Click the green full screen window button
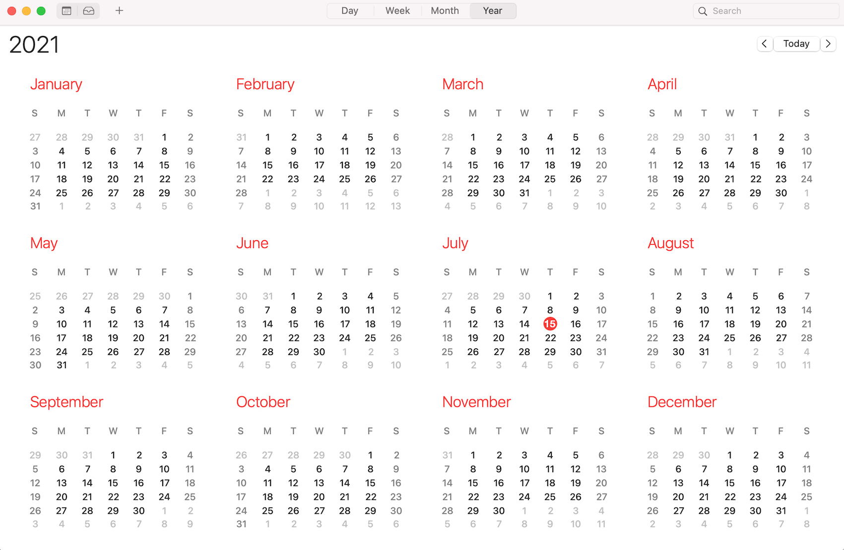This screenshot has width=844, height=550. pos(41,11)
